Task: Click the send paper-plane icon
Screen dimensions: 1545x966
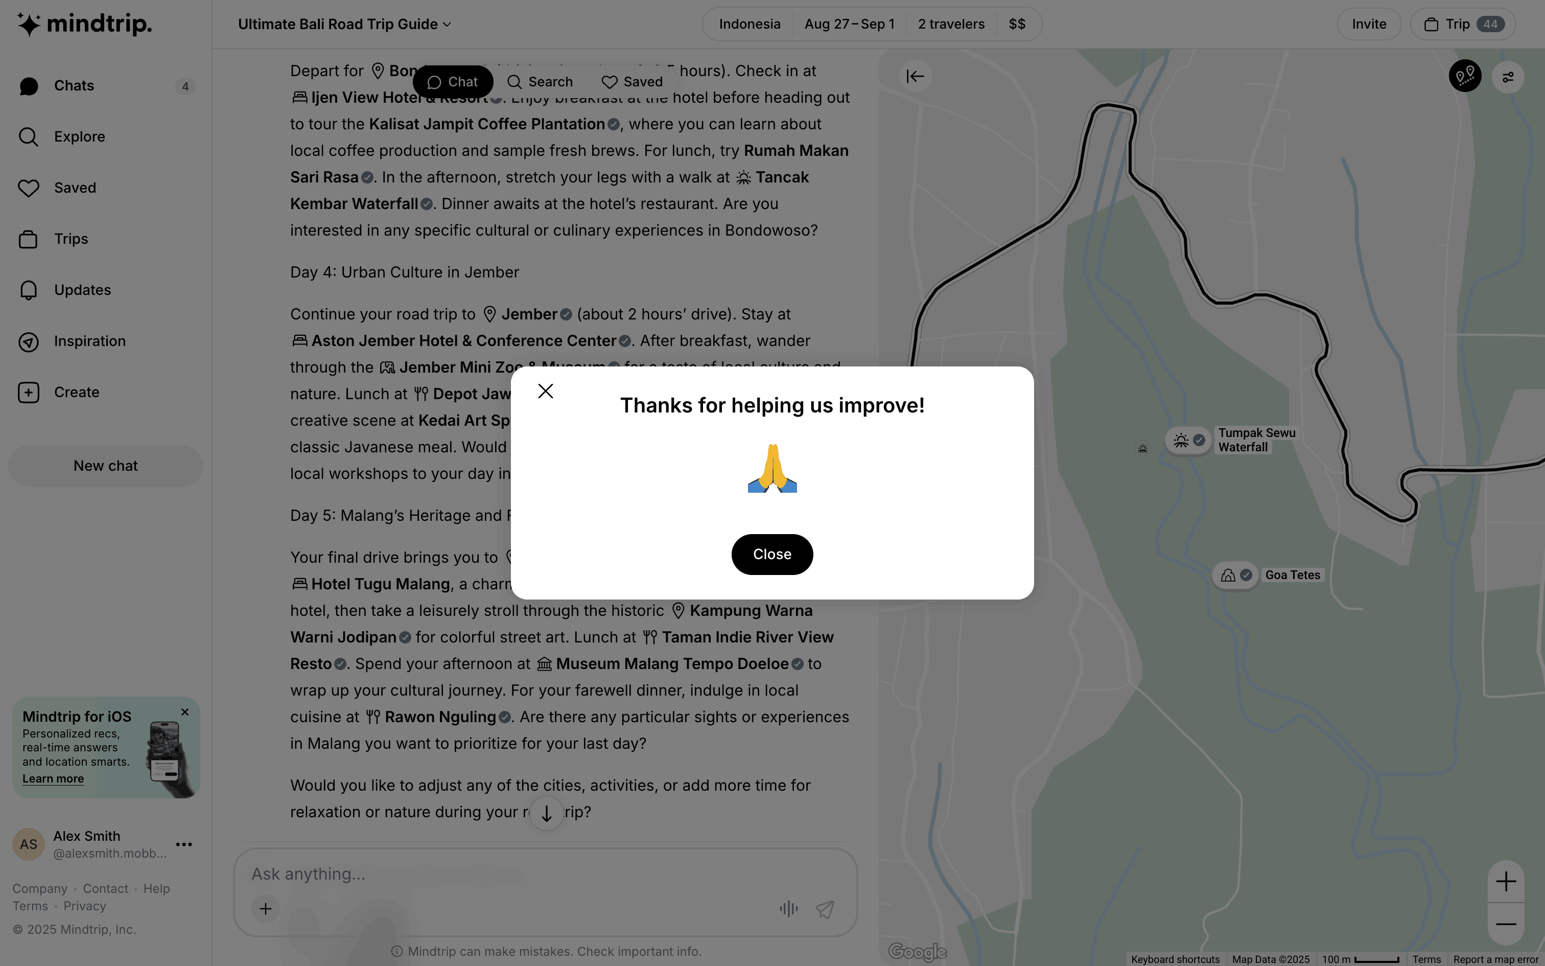Action: pyautogui.click(x=825, y=909)
